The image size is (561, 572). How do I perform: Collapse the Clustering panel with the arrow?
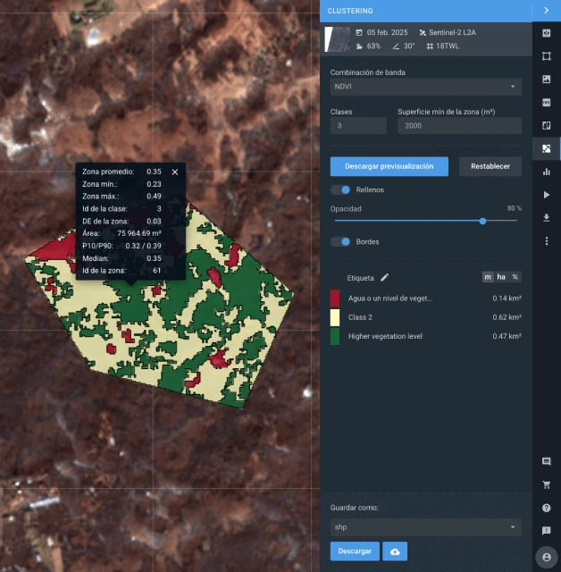[546, 11]
